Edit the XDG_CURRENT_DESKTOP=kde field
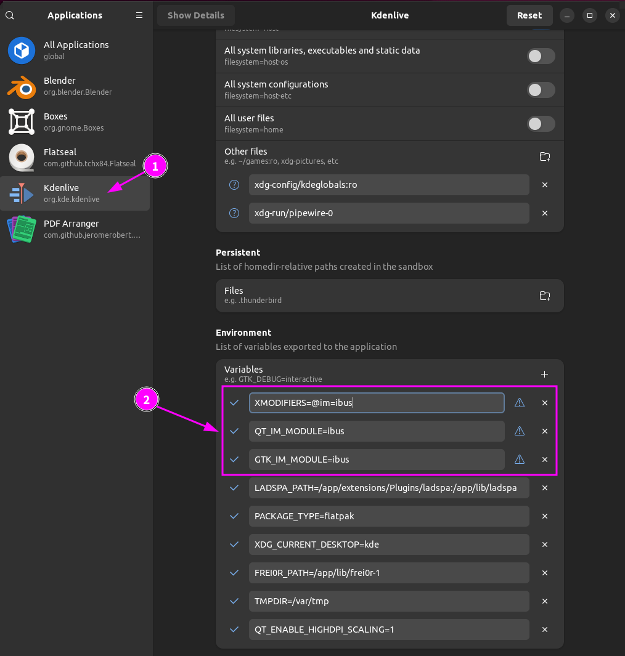625x656 pixels. point(389,545)
